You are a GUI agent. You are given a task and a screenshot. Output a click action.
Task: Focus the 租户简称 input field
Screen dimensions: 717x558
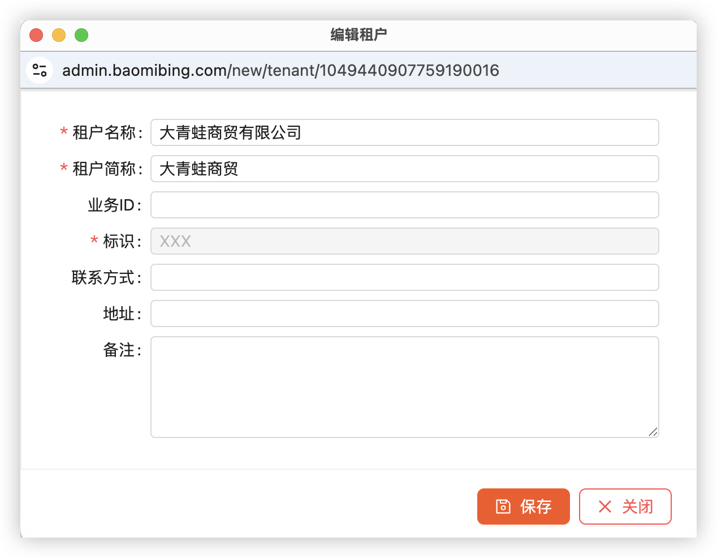tap(405, 169)
